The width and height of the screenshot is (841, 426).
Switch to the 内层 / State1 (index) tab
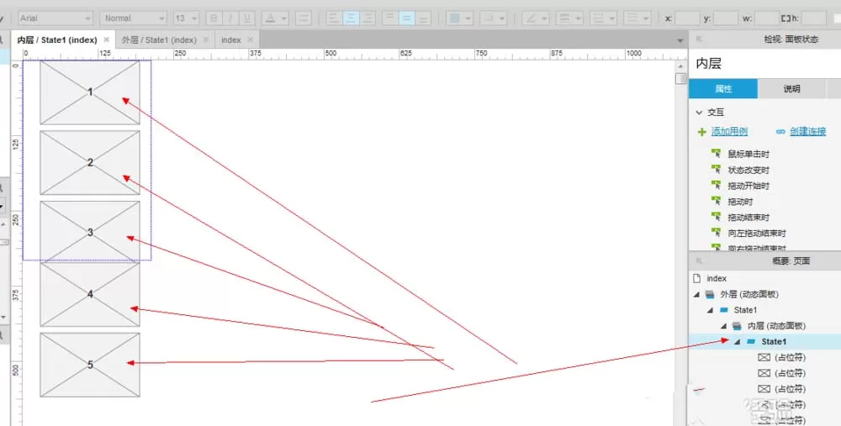pyautogui.click(x=57, y=39)
